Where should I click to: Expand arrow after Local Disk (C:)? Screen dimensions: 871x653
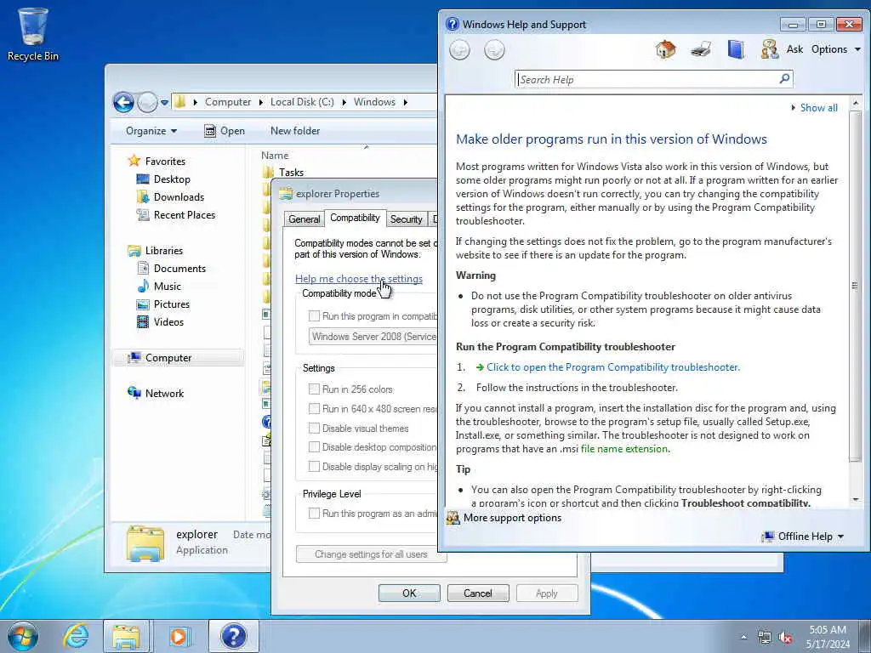coord(344,102)
